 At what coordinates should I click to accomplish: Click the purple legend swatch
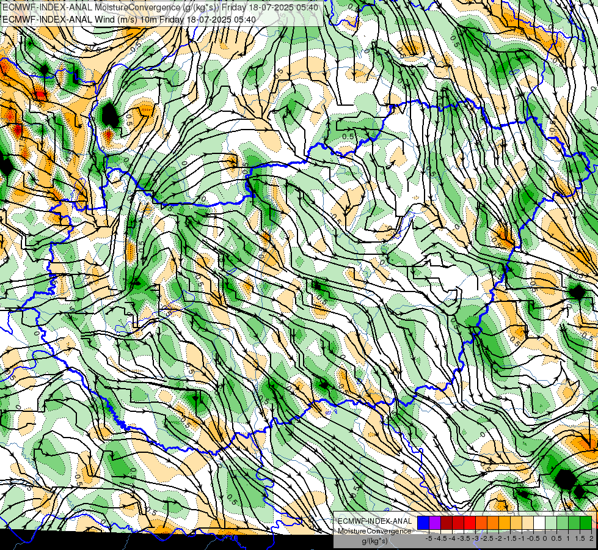[x=435, y=523]
